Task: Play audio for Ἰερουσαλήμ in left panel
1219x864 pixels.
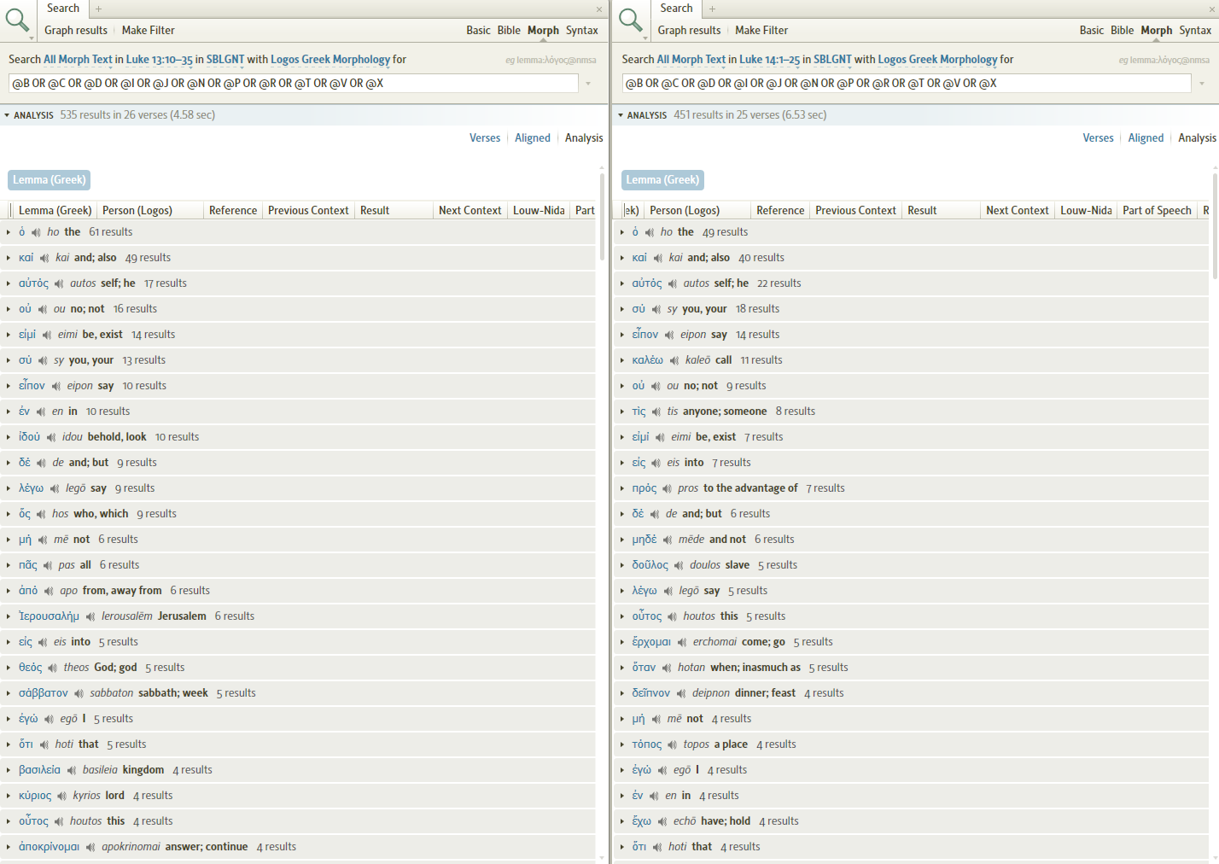Action: (x=90, y=616)
